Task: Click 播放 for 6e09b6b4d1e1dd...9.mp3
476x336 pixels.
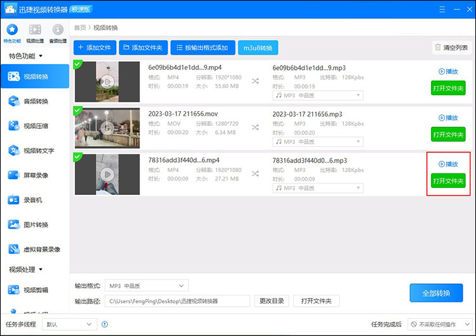Action: point(448,71)
